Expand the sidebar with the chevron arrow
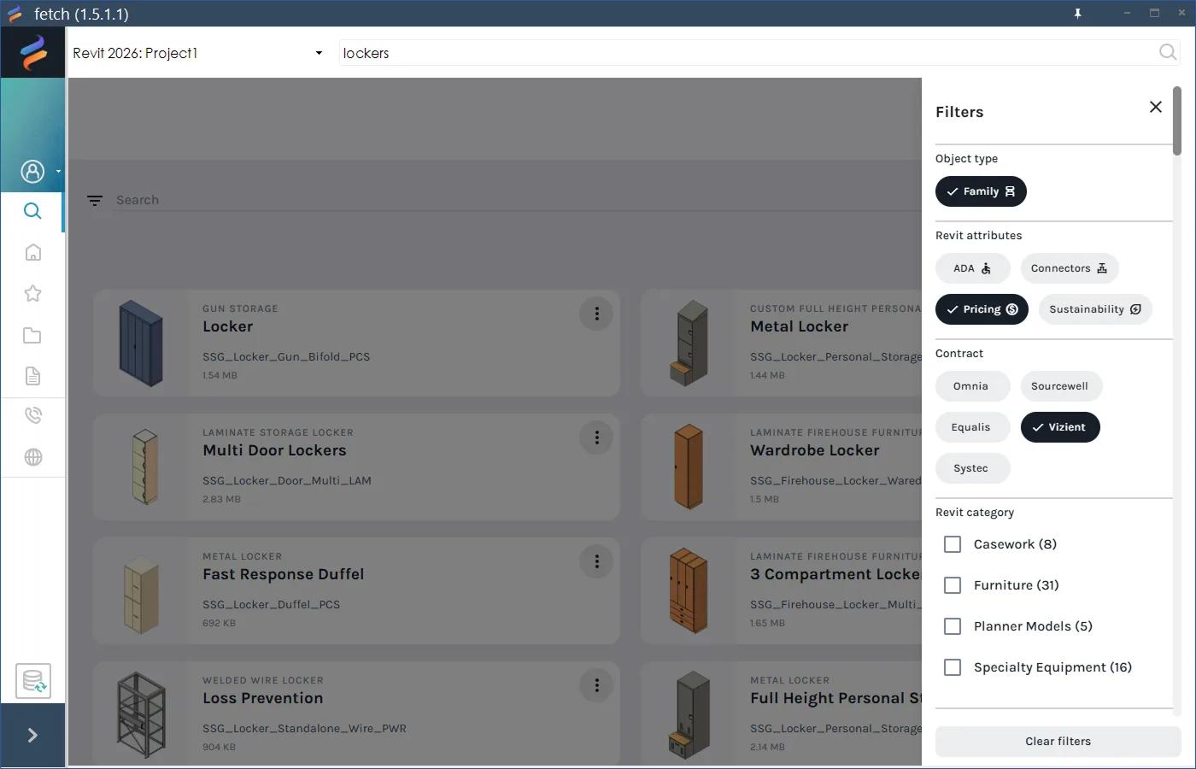This screenshot has height=769, width=1196. tap(32, 736)
